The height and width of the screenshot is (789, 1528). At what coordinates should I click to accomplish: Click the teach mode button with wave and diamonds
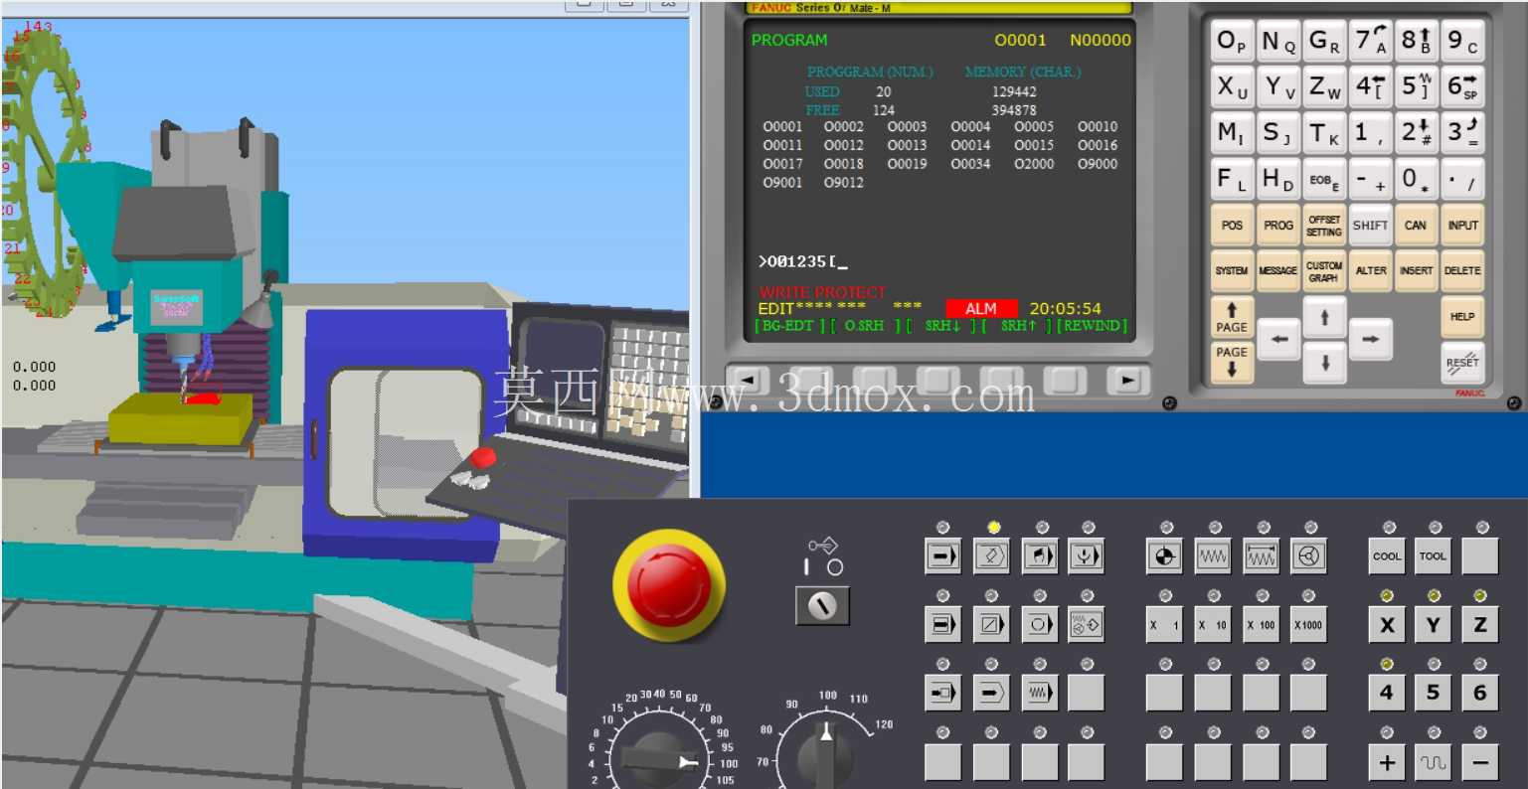pyautogui.click(x=1087, y=625)
